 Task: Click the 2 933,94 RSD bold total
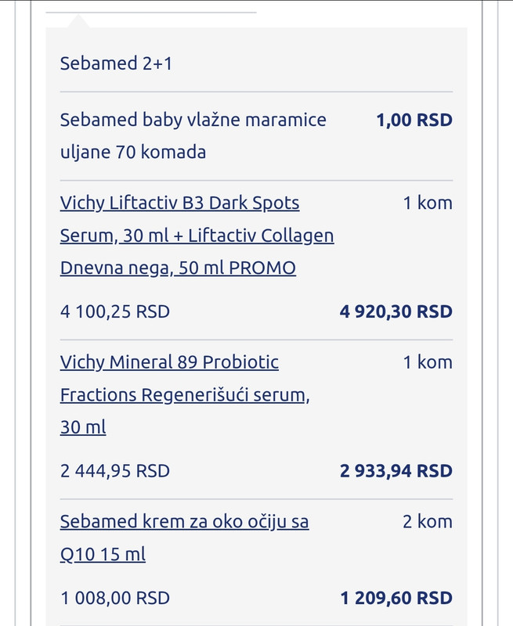[x=396, y=471]
